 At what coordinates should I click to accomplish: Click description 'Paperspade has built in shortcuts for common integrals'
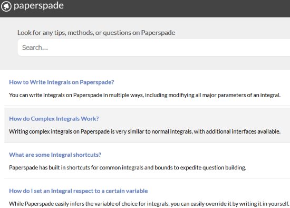coord(128,167)
